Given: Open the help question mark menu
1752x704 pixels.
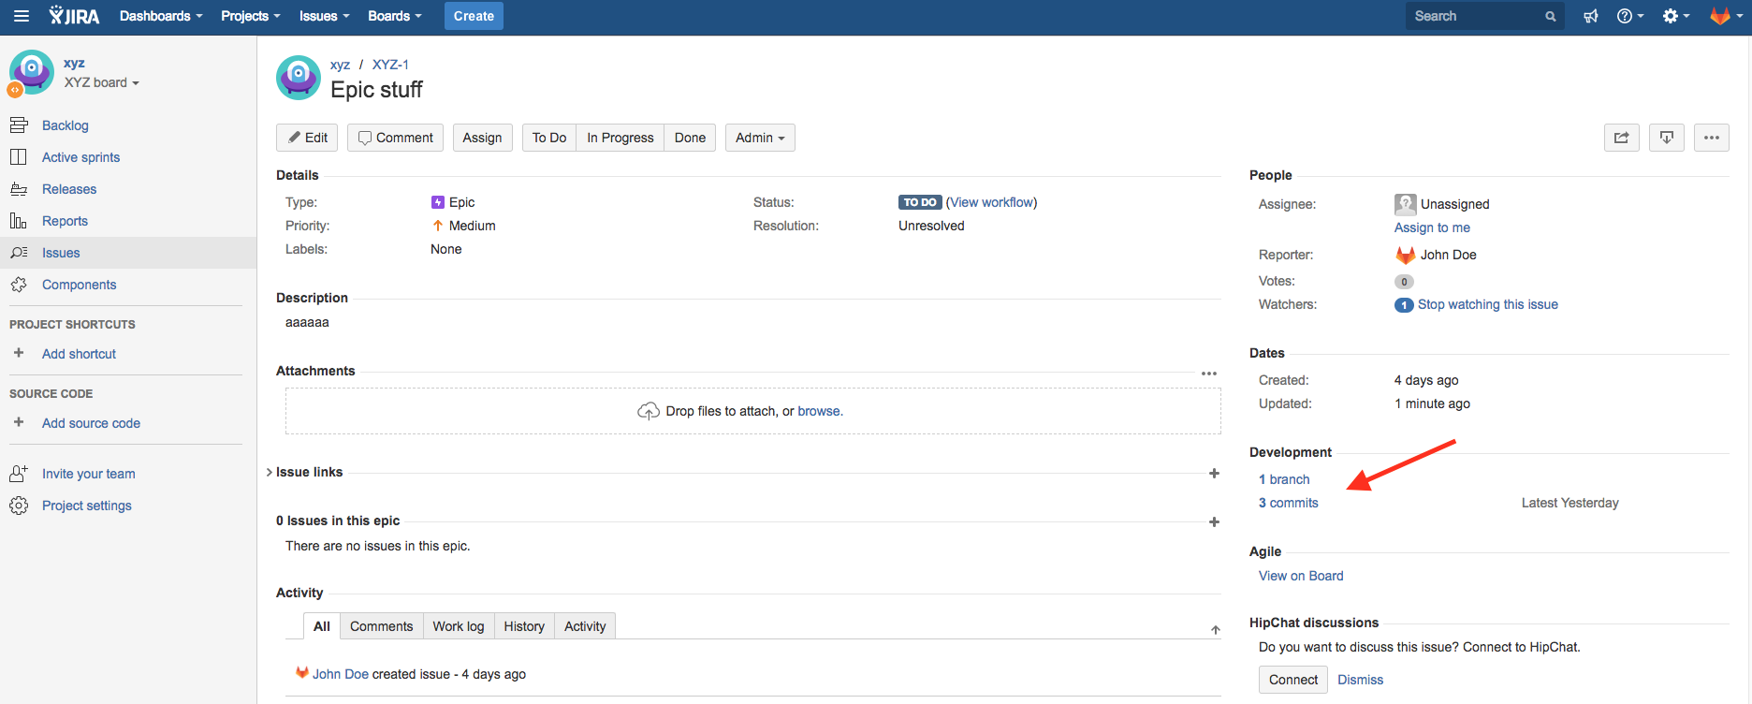Looking at the screenshot, I should coord(1629,16).
